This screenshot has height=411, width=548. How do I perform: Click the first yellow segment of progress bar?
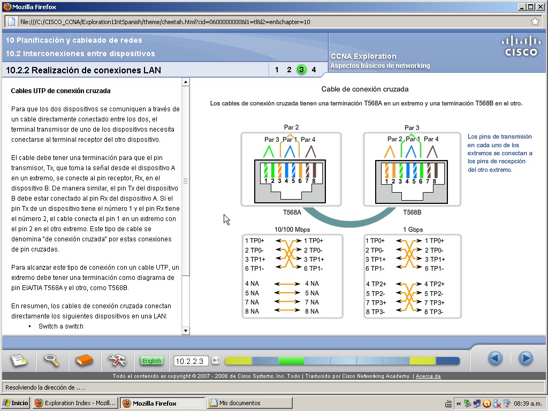coord(238,361)
